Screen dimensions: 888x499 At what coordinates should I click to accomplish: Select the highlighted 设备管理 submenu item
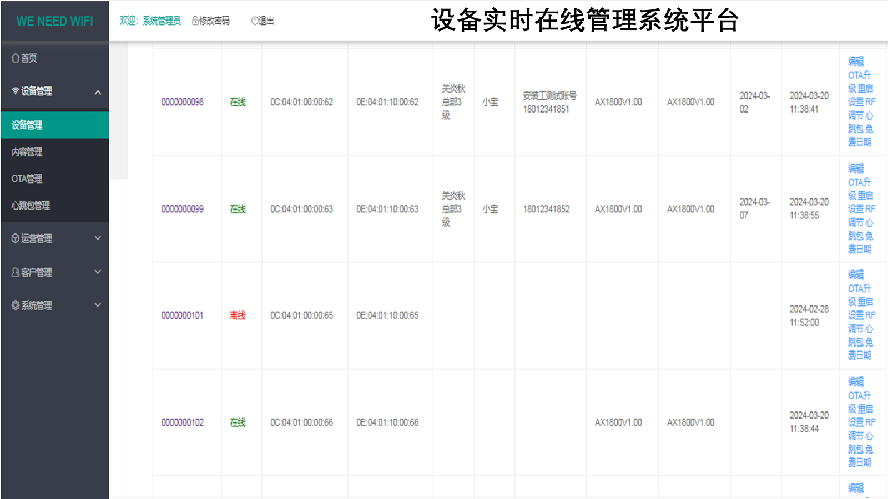click(x=54, y=125)
